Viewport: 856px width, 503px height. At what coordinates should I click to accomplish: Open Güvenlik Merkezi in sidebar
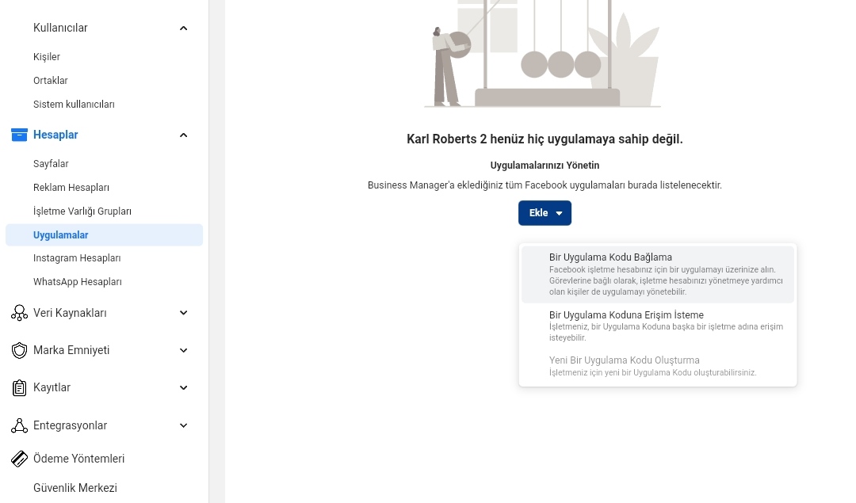tap(75, 488)
